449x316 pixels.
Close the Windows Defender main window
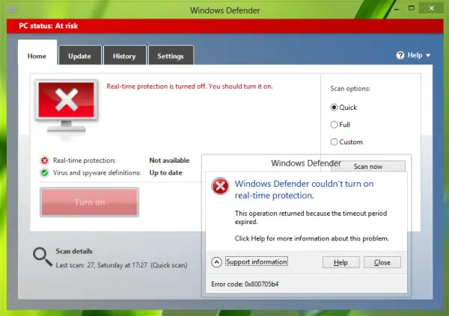point(431,8)
